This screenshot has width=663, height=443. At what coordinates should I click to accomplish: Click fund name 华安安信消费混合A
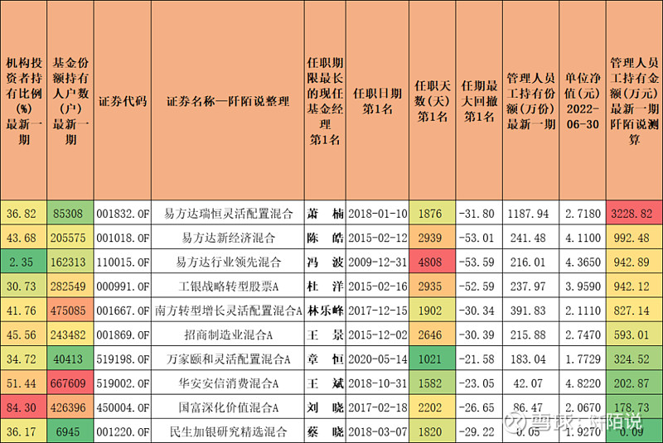[227, 383]
